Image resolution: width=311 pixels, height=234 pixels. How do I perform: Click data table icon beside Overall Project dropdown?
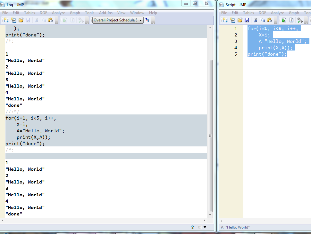147,20
